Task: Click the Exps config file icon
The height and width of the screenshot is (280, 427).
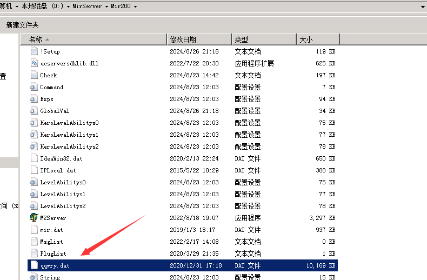Action: 34,99
